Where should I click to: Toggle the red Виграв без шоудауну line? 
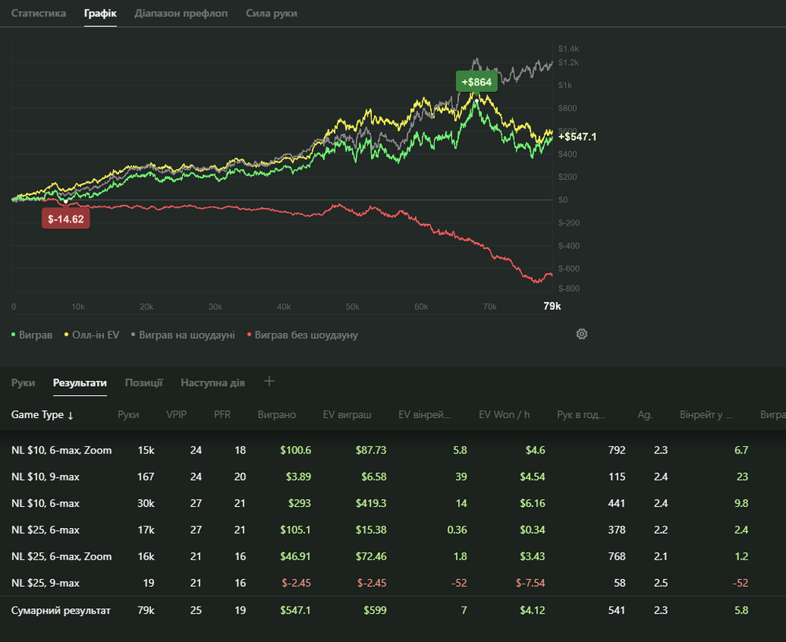303,335
